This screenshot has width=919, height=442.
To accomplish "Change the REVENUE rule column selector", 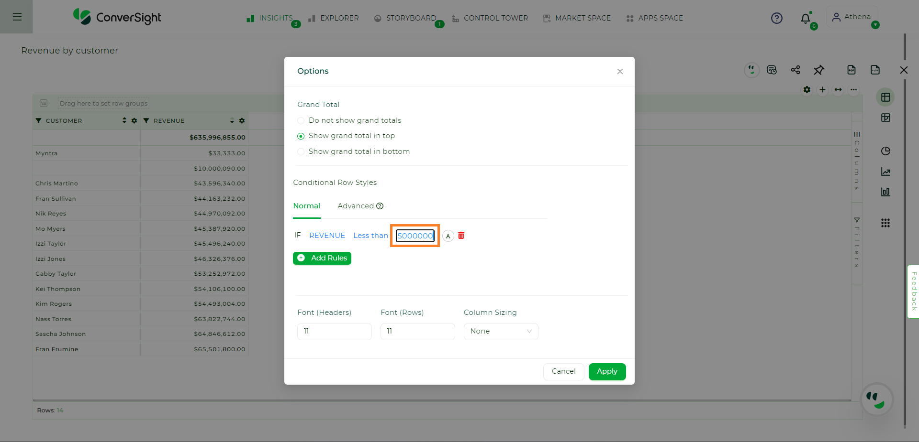I will [x=327, y=236].
